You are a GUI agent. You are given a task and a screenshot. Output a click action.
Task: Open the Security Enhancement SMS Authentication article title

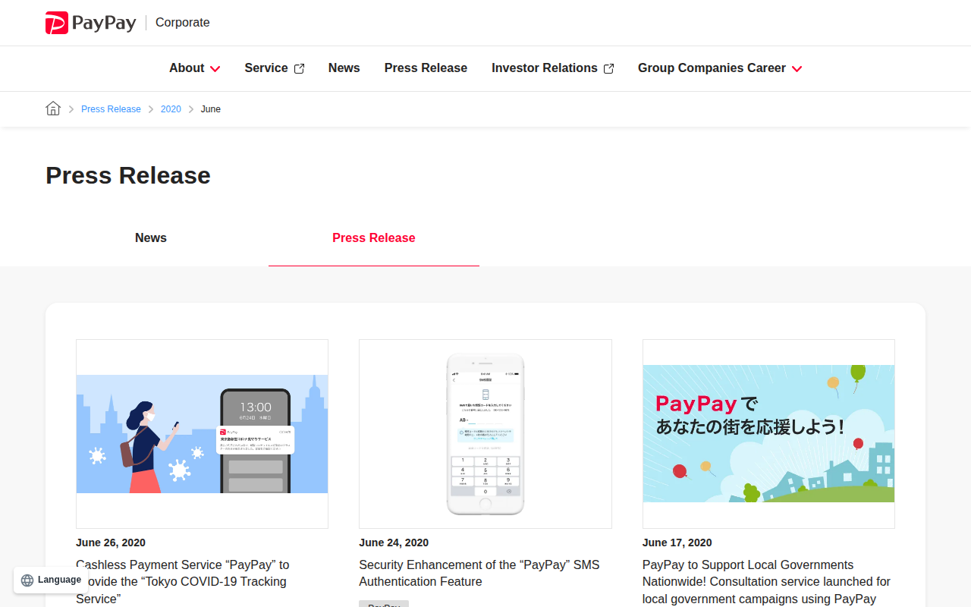click(x=479, y=574)
